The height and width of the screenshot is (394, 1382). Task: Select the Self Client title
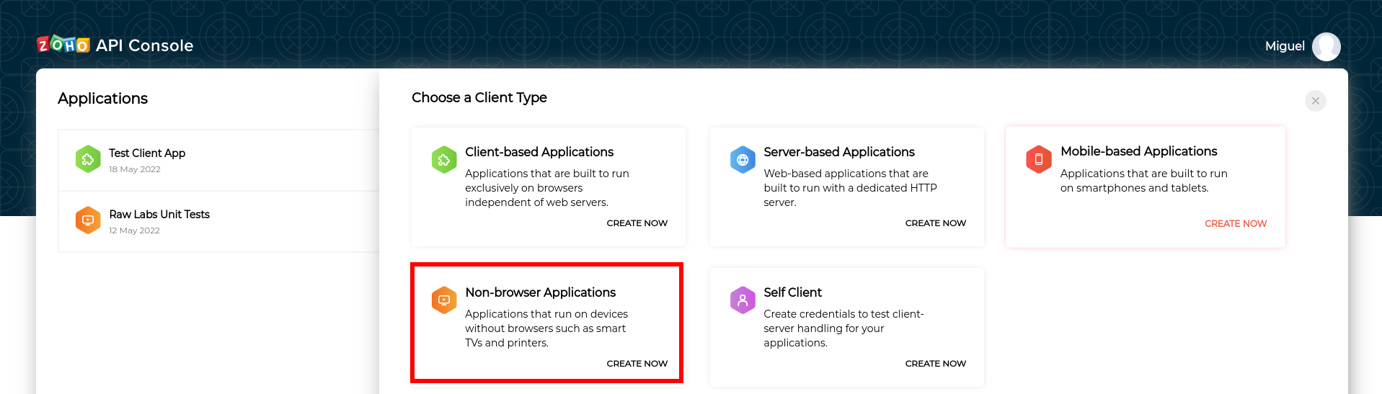[793, 292]
